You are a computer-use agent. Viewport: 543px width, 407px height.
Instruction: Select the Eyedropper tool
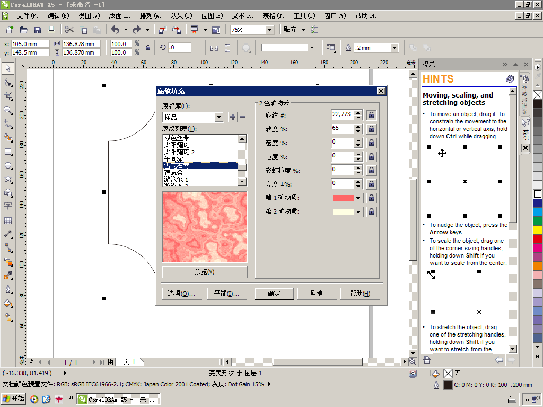[x=8, y=276]
